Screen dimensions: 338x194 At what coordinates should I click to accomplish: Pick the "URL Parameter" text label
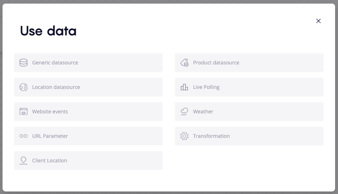point(50,136)
